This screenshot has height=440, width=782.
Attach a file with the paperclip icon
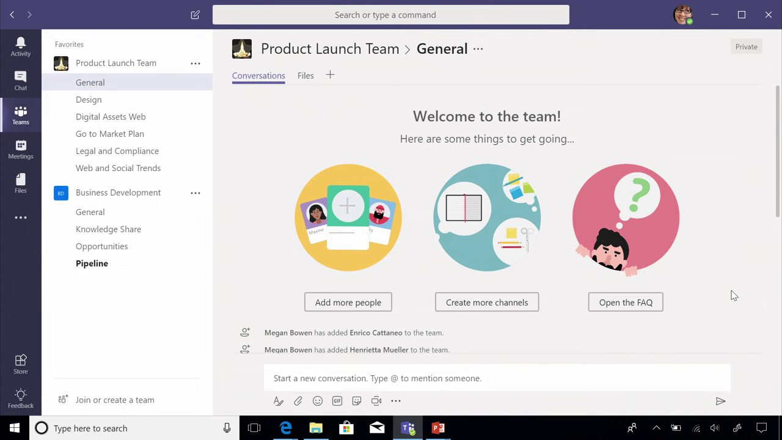click(x=298, y=401)
